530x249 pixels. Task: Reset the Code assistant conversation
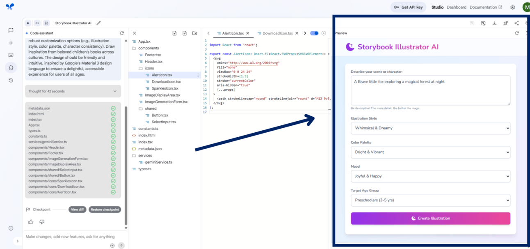pyautogui.click(x=122, y=33)
